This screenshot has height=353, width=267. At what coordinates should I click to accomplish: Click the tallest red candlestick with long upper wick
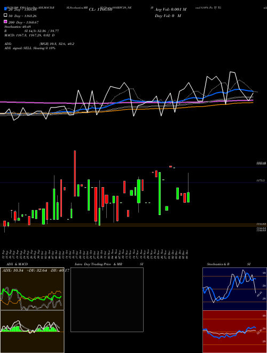pyautogui.click(x=75, y=173)
